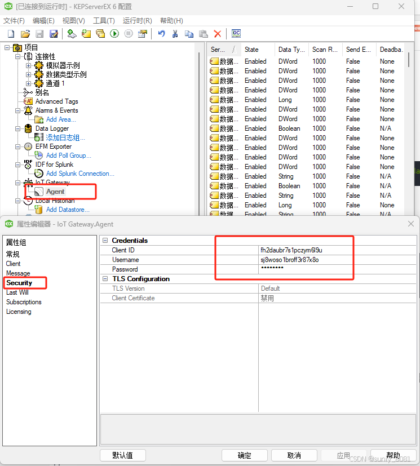420x466 pixels.
Task: Click Add Splunk Connection... link
Action: pos(80,174)
